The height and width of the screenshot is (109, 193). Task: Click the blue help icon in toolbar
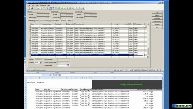point(83,8)
